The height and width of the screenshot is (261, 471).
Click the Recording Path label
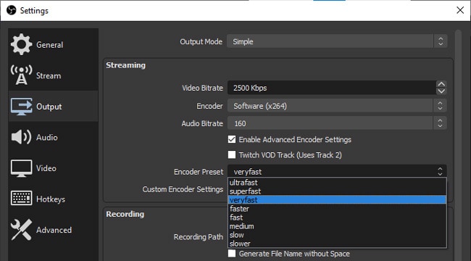point(199,237)
